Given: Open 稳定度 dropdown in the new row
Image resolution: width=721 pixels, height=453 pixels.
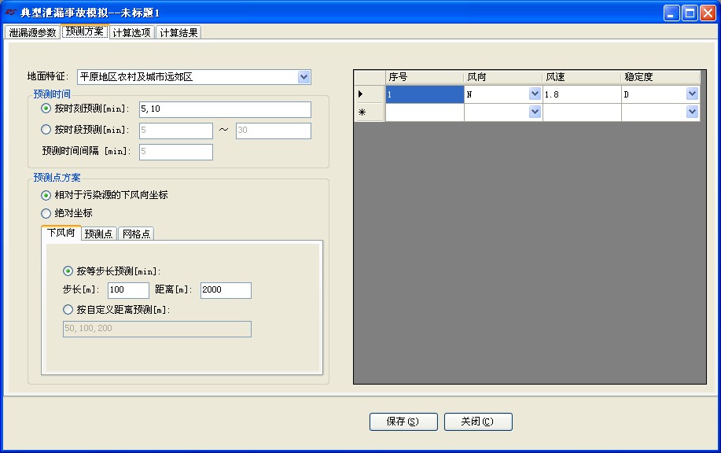Looking at the screenshot, I should pos(692,112).
